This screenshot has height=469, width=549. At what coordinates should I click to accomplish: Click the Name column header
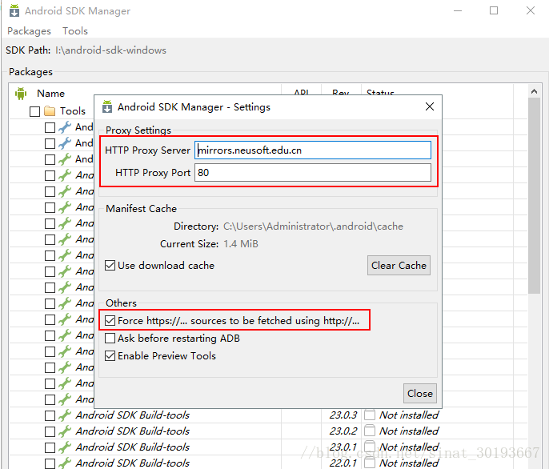tap(50, 94)
